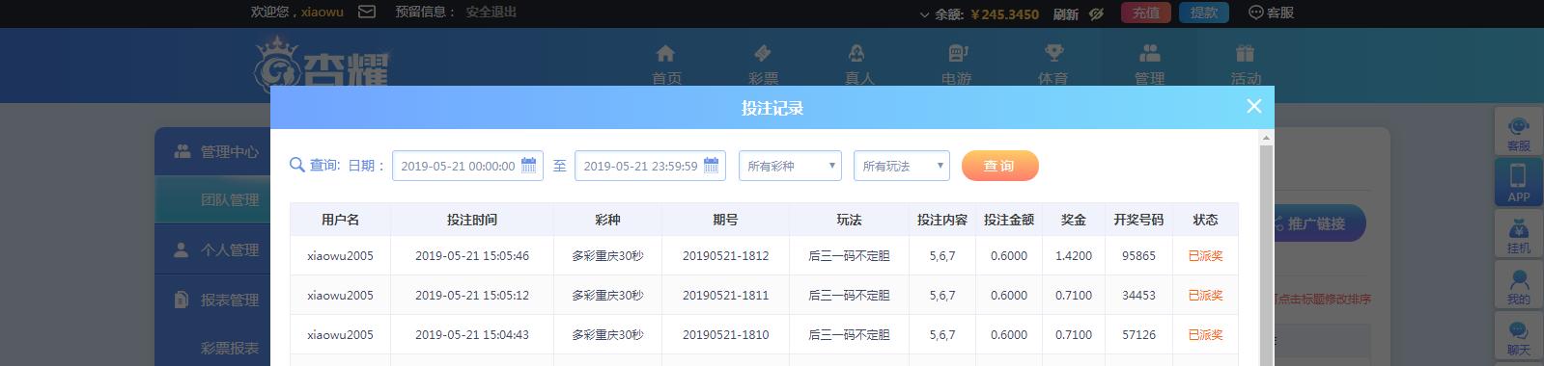Open 客服 icon in right floating bar

pyautogui.click(x=1519, y=132)
